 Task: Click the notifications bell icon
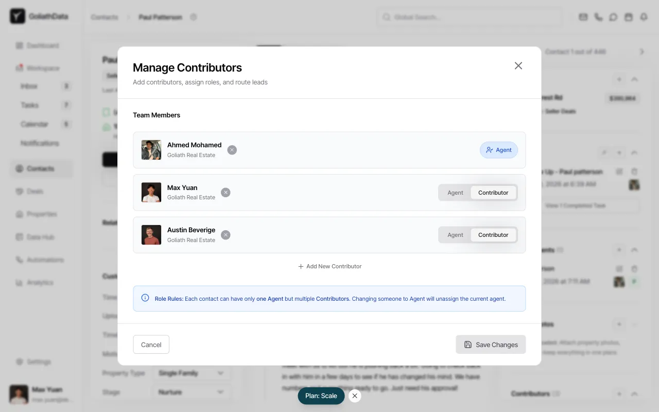coord(644,17)
